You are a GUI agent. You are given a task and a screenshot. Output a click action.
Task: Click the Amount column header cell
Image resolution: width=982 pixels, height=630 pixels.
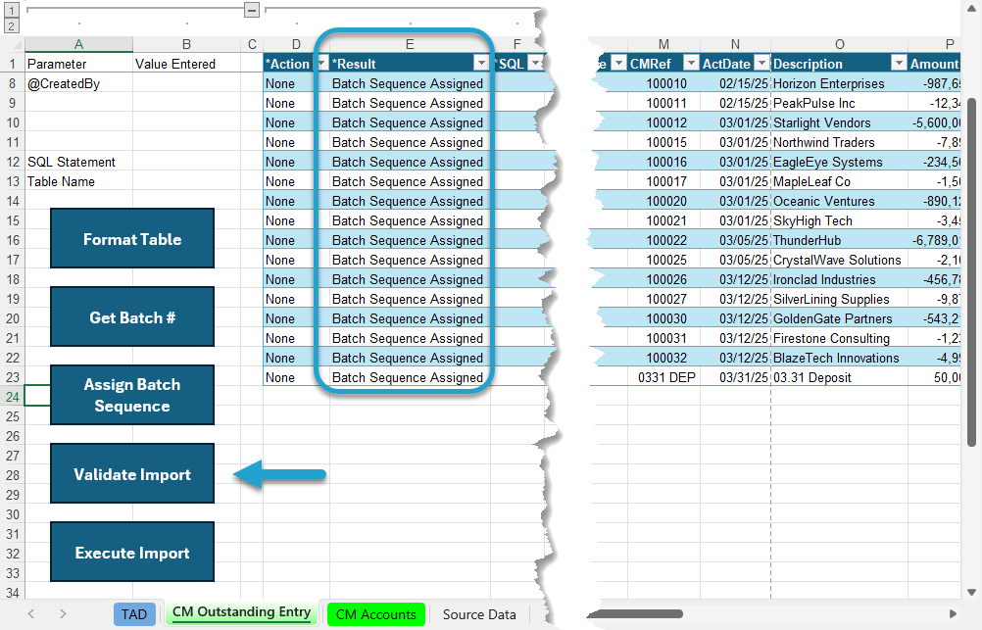tap(934, 64)
